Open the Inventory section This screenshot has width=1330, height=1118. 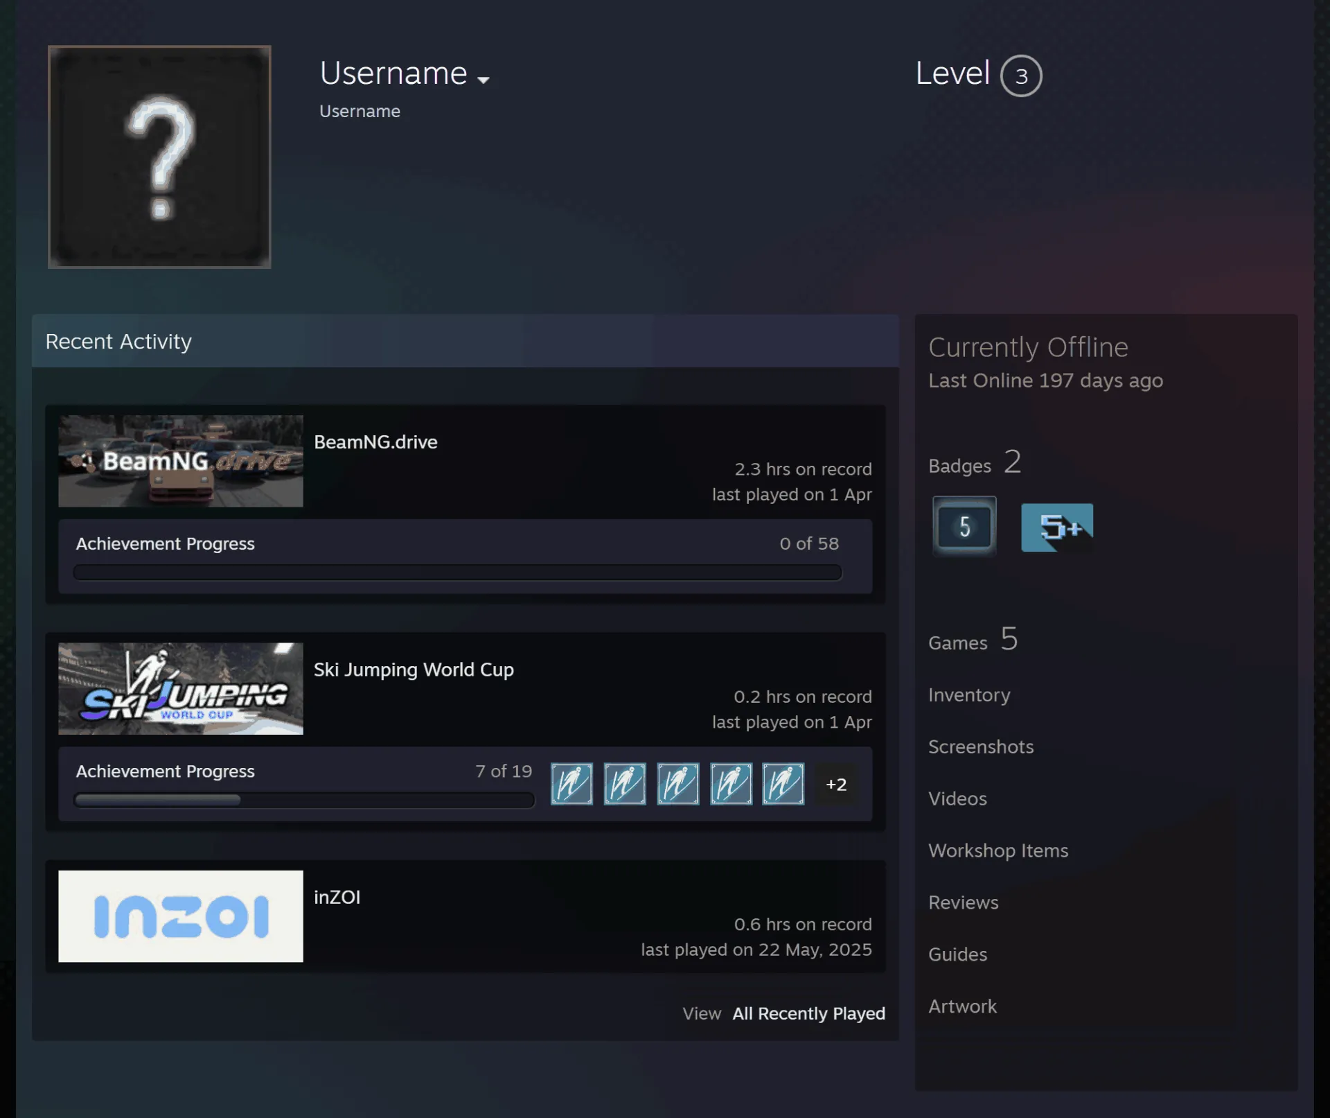tap(969, 695)
